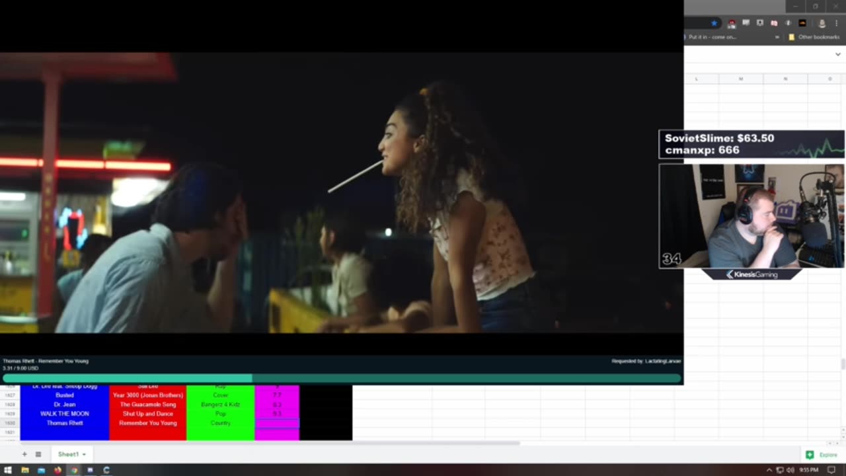This screenshot has height=476, width=846.
Task: Click the Kinesis Gaming logo banner
Action: click(752, 274)
